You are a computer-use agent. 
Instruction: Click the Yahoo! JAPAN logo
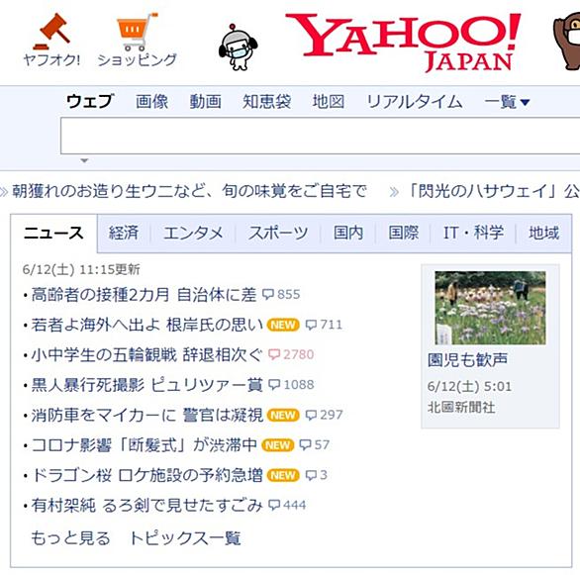403,42
